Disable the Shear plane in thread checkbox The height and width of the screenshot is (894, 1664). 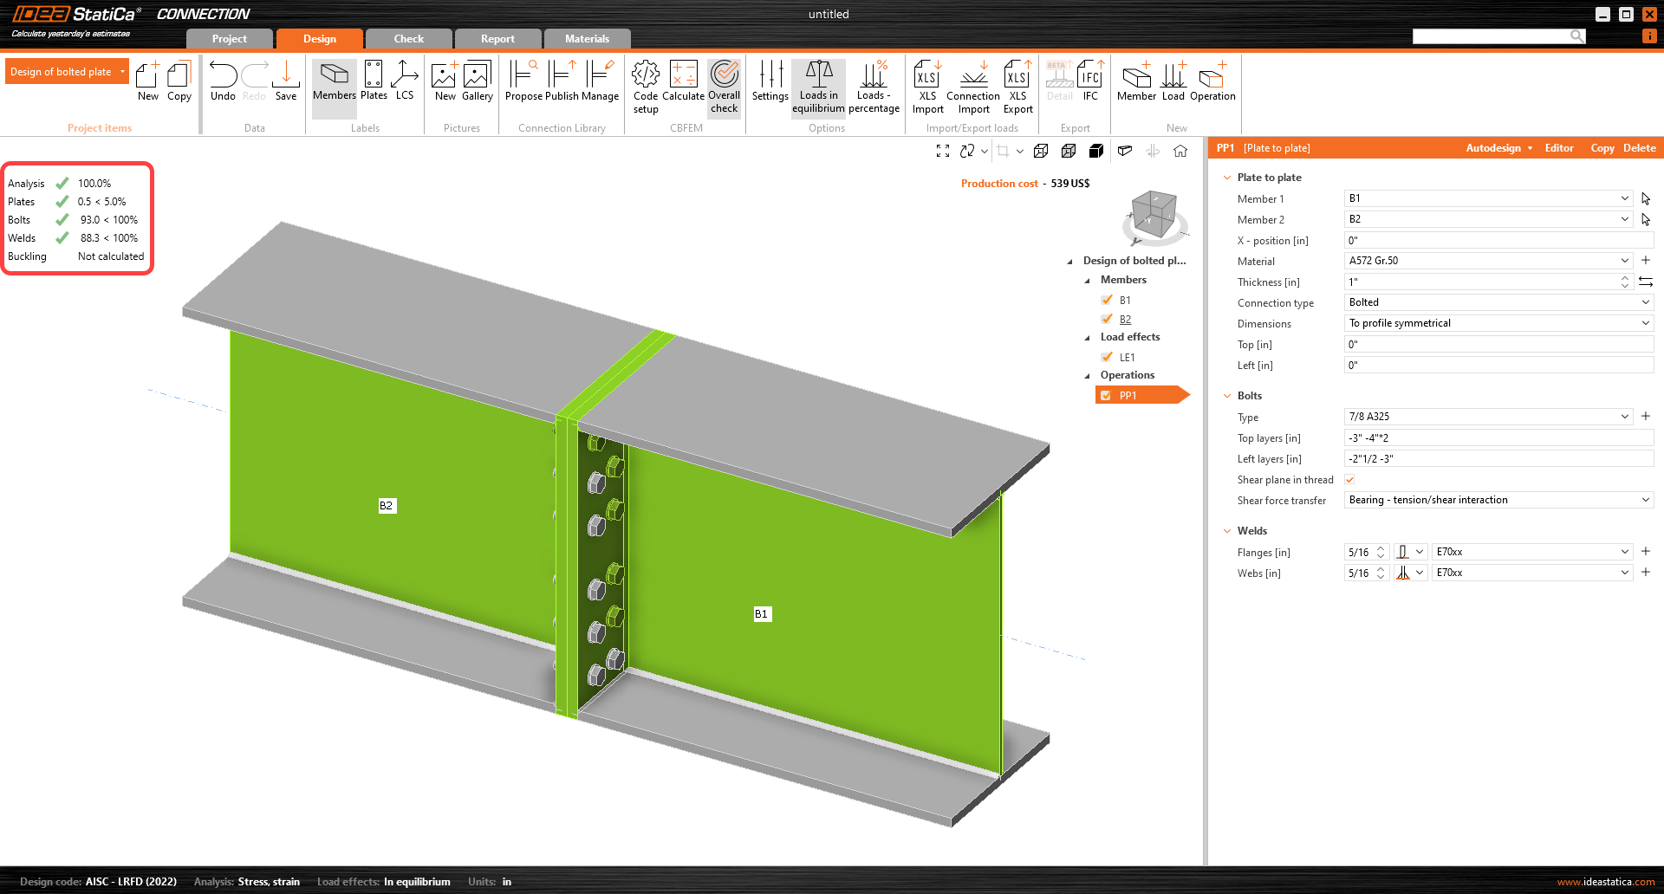pos(1349,479)
